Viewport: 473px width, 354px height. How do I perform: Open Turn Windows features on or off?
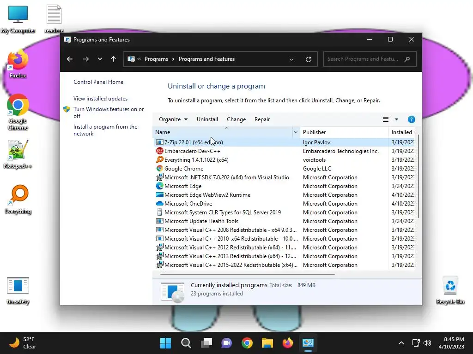click(109, 112)
